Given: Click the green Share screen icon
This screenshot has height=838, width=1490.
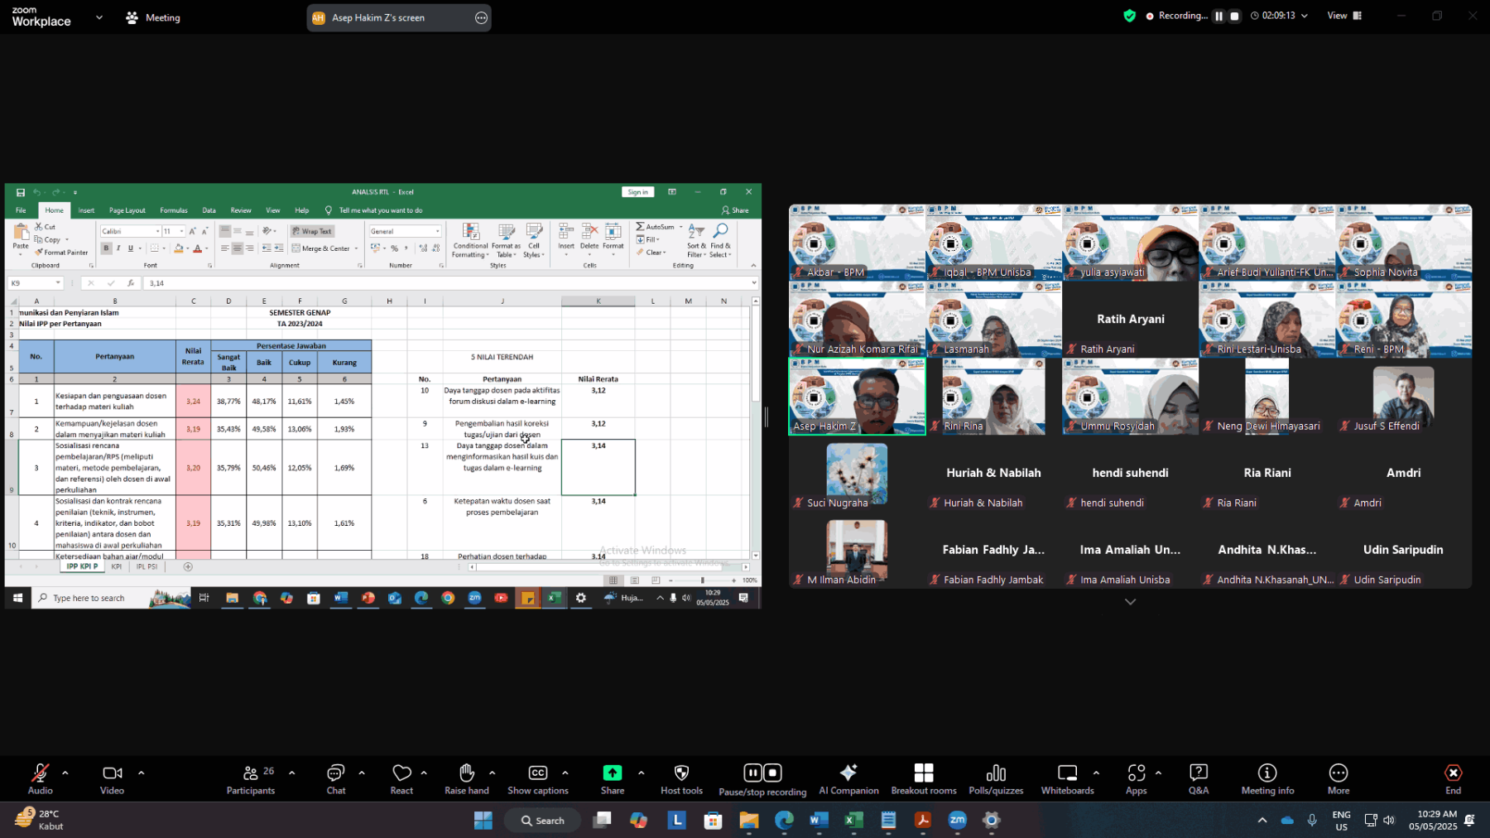Looking at the screenshot, I should [613, 773].
